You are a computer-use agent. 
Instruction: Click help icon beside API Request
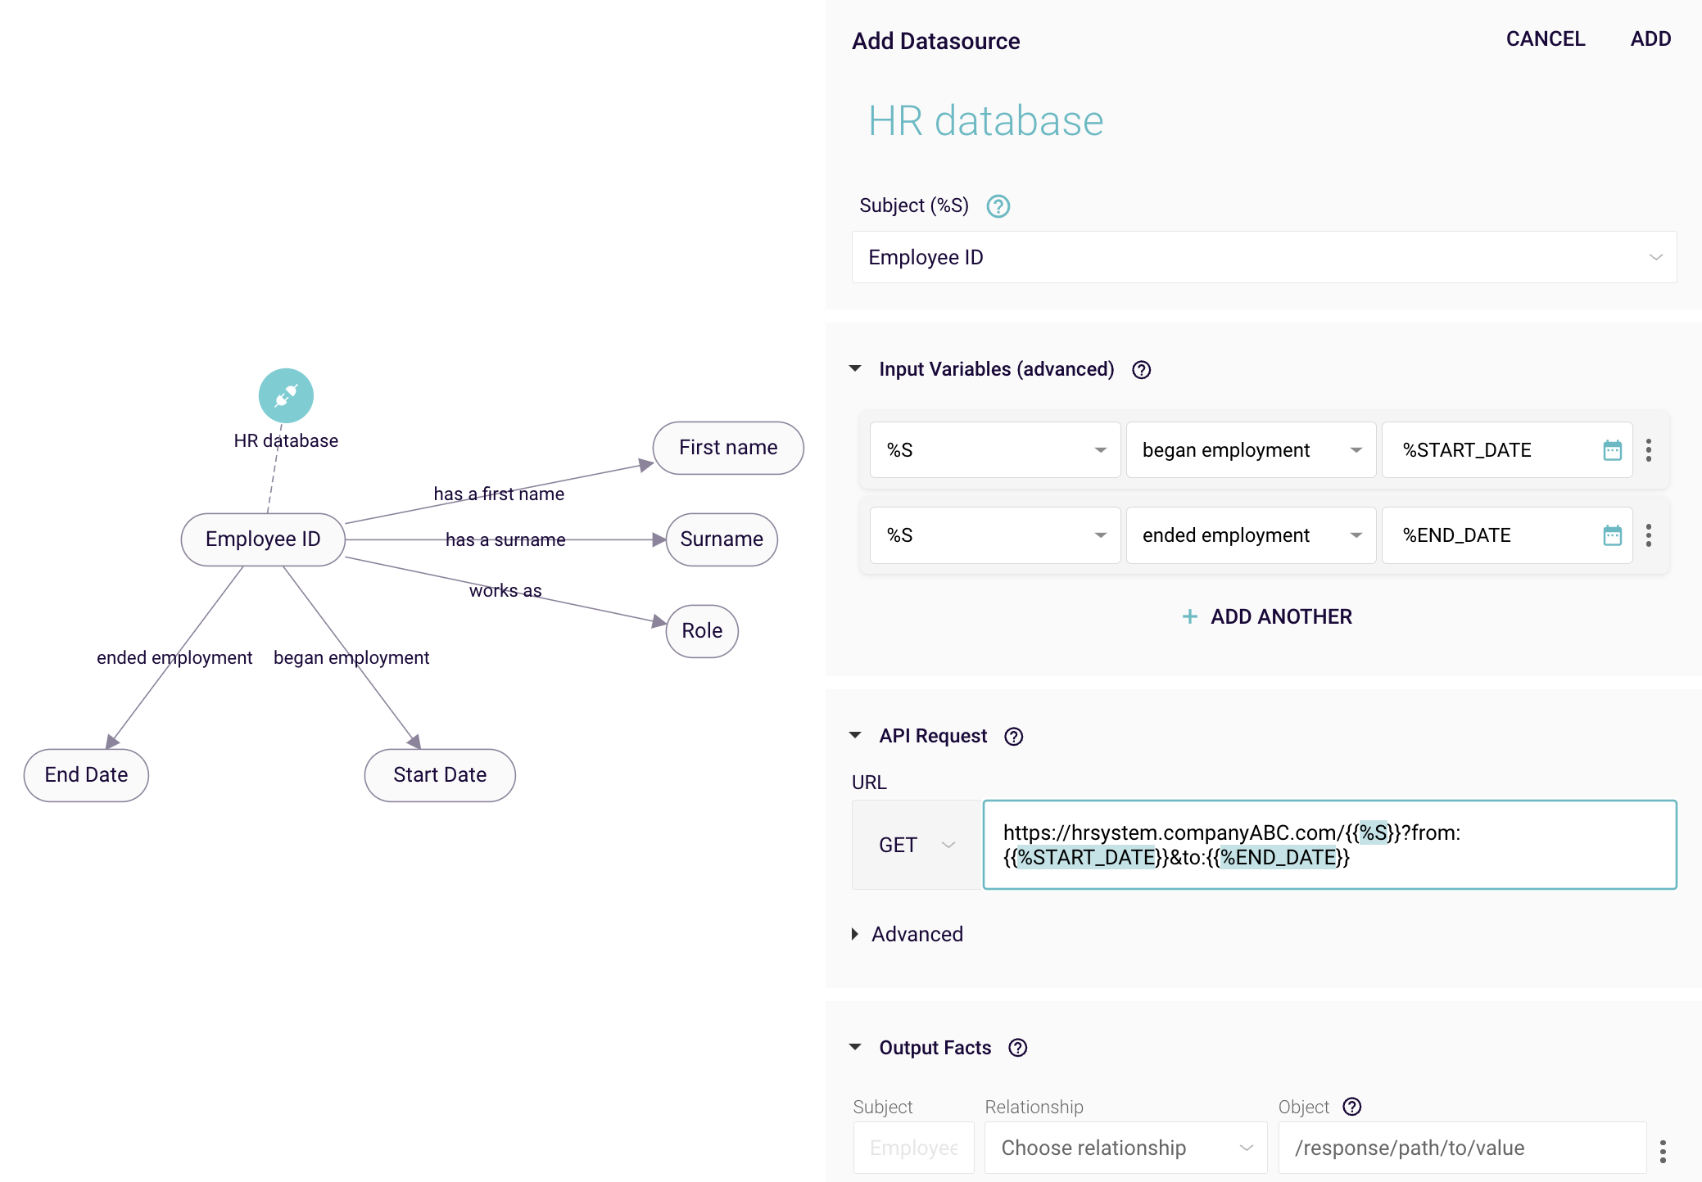[1013, 737]
